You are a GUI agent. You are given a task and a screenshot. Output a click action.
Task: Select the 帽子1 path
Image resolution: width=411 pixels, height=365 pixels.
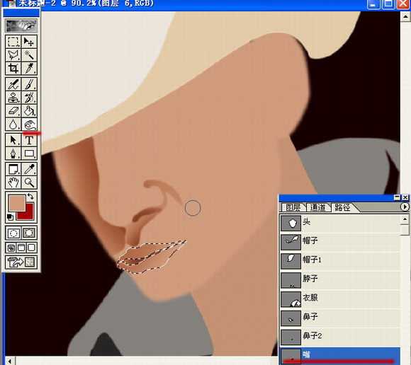pos(340,260)
